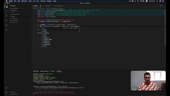170x96 pixels.
Task: Click the unsaved dot on app.js tab
Action: [x=41, y=6]
